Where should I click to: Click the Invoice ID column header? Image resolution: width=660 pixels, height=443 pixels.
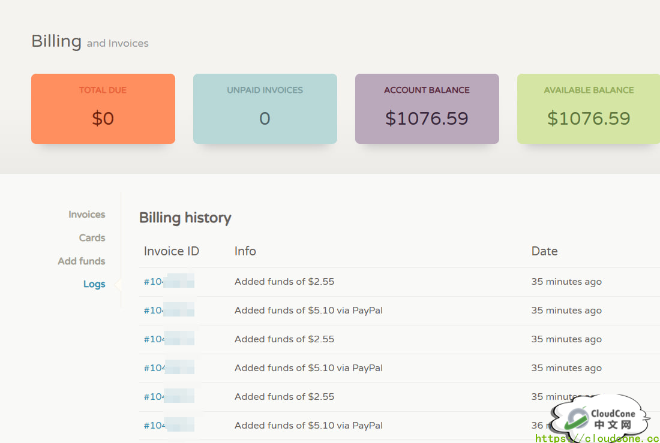click(172, 251)
